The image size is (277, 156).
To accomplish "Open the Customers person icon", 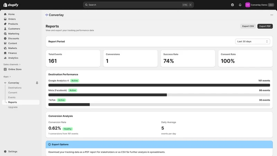I will [5, 29].
